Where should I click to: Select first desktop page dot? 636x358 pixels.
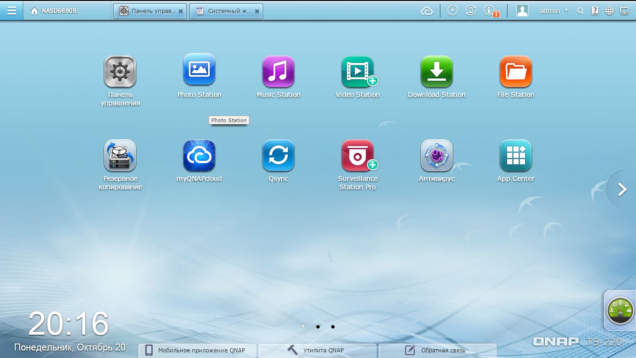(x=303, y=326)
